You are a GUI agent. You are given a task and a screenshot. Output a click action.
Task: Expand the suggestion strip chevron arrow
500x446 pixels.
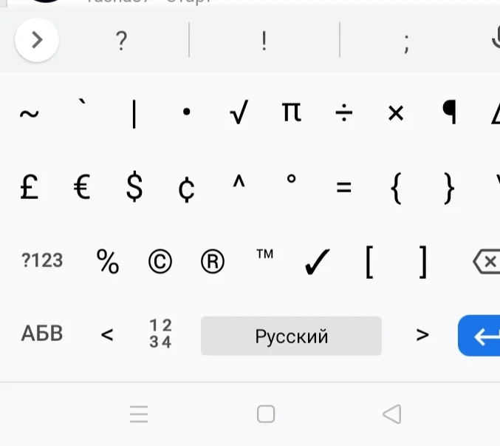tap(37, 40)
